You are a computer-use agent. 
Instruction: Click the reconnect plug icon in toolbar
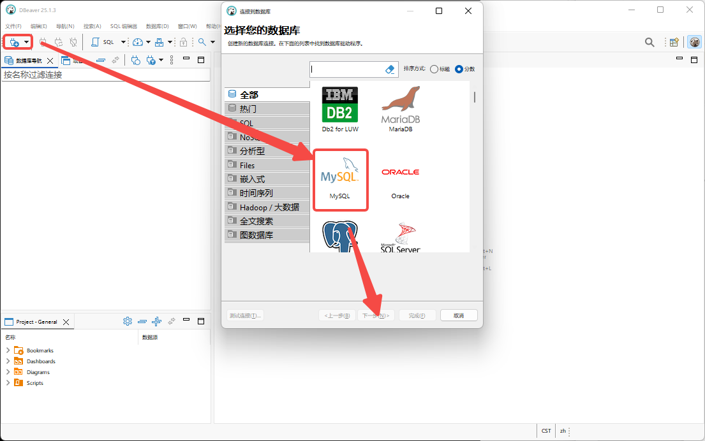[59, 42]
